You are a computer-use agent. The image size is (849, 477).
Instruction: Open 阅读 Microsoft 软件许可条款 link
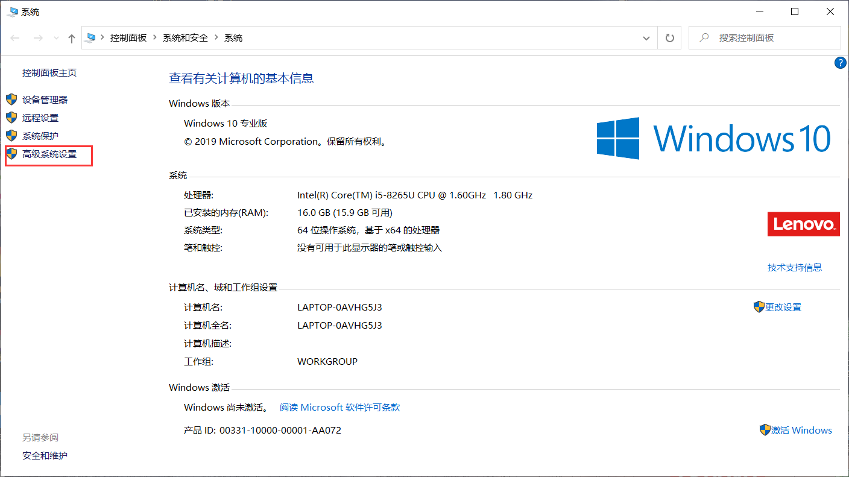tap(339, 407)
